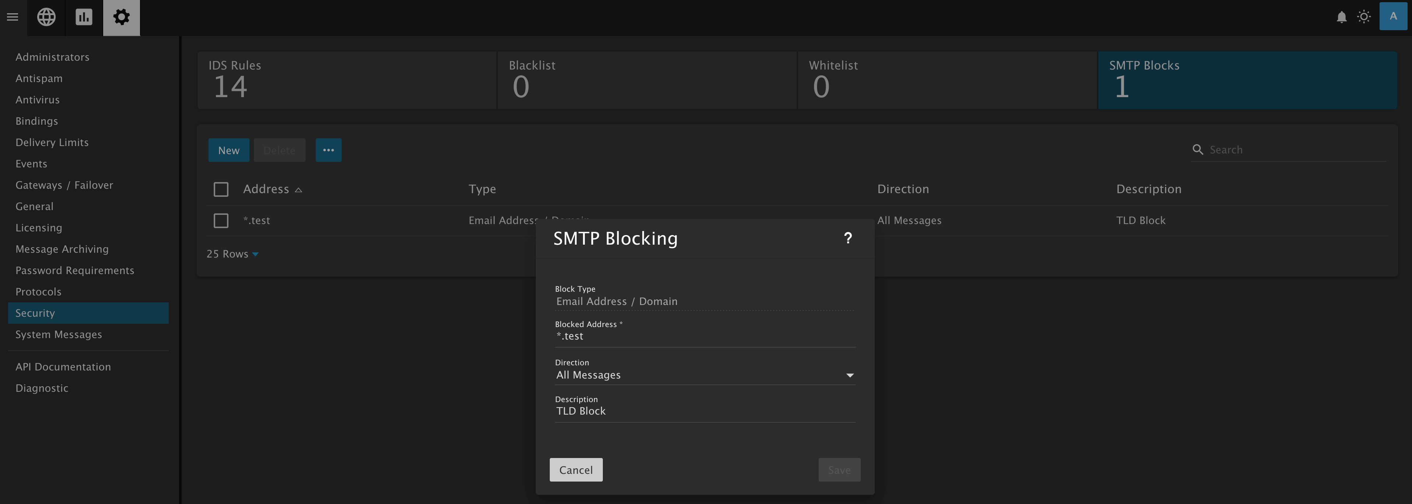This screenshot has width=1412, height=504.
Task: Click the New button
Action: point(228,150)
